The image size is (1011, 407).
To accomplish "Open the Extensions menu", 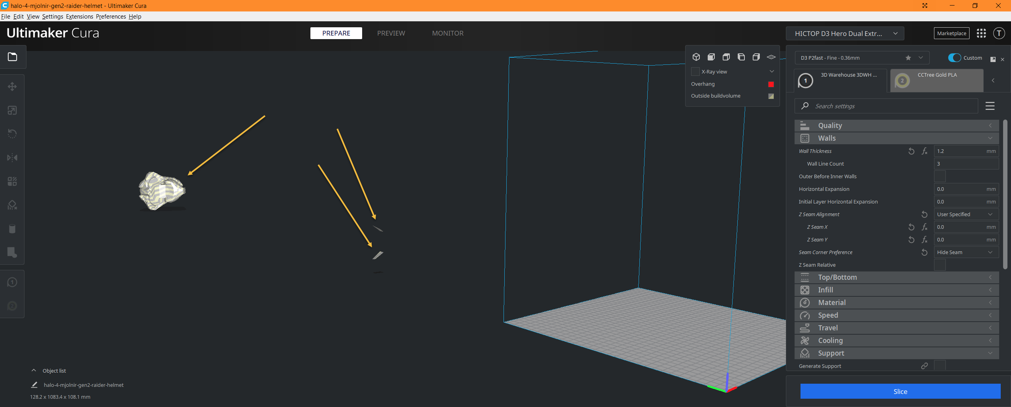I will point(79,17).
